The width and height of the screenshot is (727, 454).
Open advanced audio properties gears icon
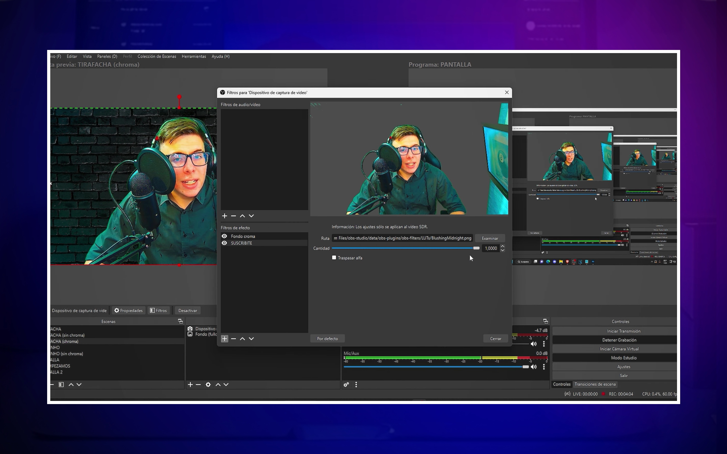coord(346,385)
